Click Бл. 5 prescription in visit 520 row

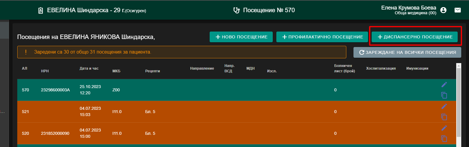coord(150,133)
